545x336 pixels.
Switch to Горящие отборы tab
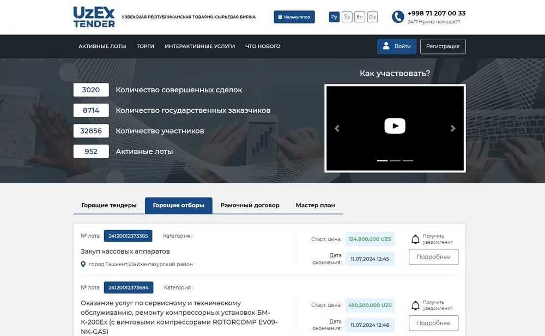178,205
